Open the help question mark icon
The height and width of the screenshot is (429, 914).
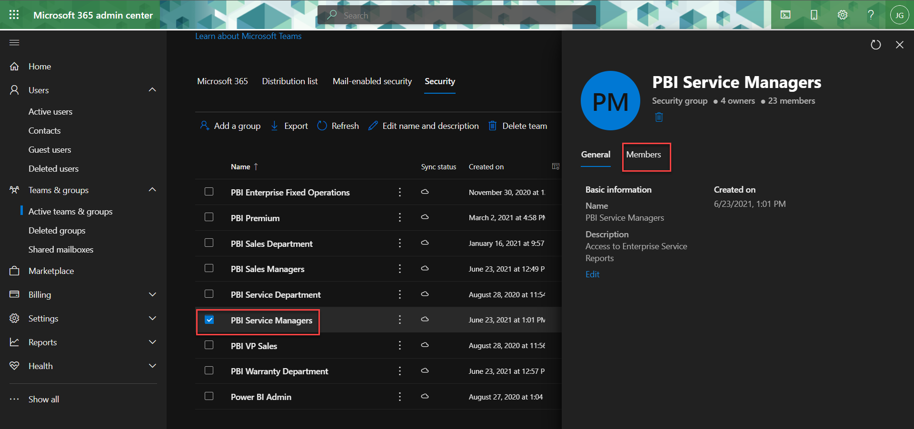(x=871, y=15)
